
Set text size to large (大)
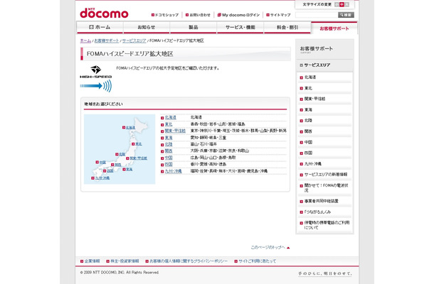pos(347,4)
